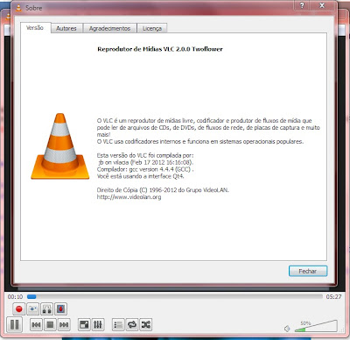Toggle loop repeat mode

(132, 324)
